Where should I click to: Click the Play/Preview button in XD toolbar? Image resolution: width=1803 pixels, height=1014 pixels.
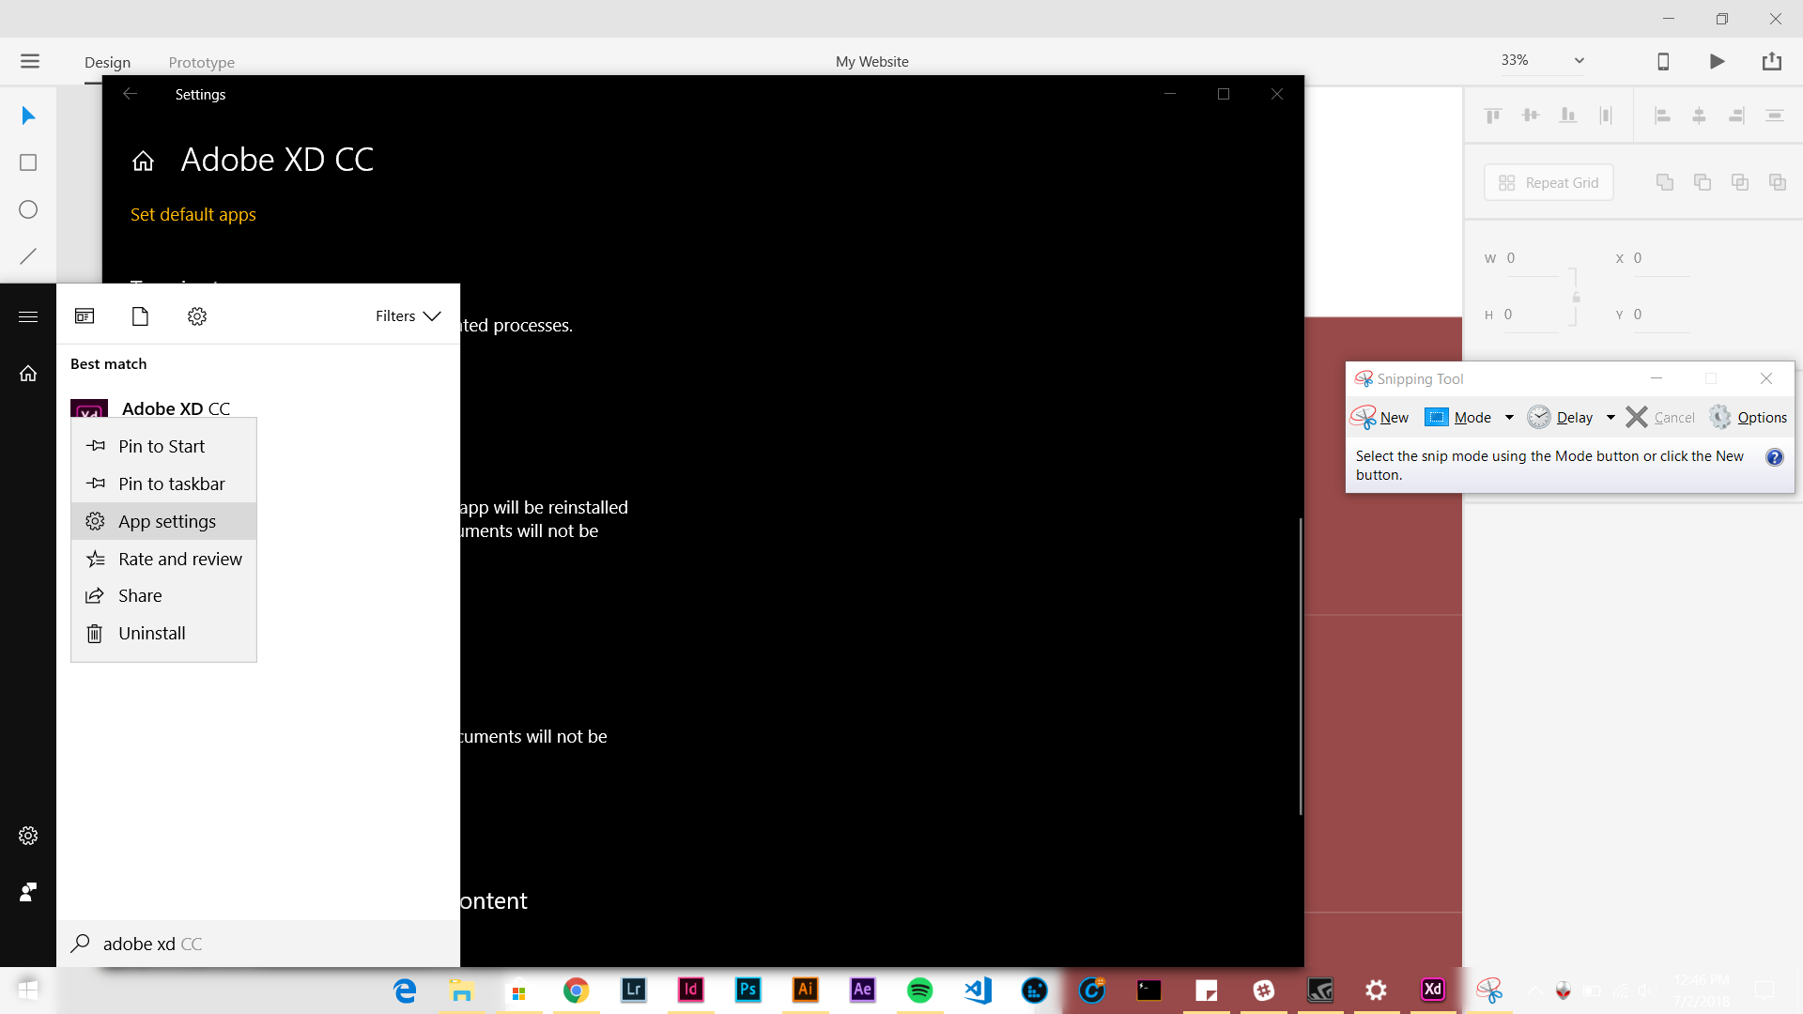coord(1718,61)
